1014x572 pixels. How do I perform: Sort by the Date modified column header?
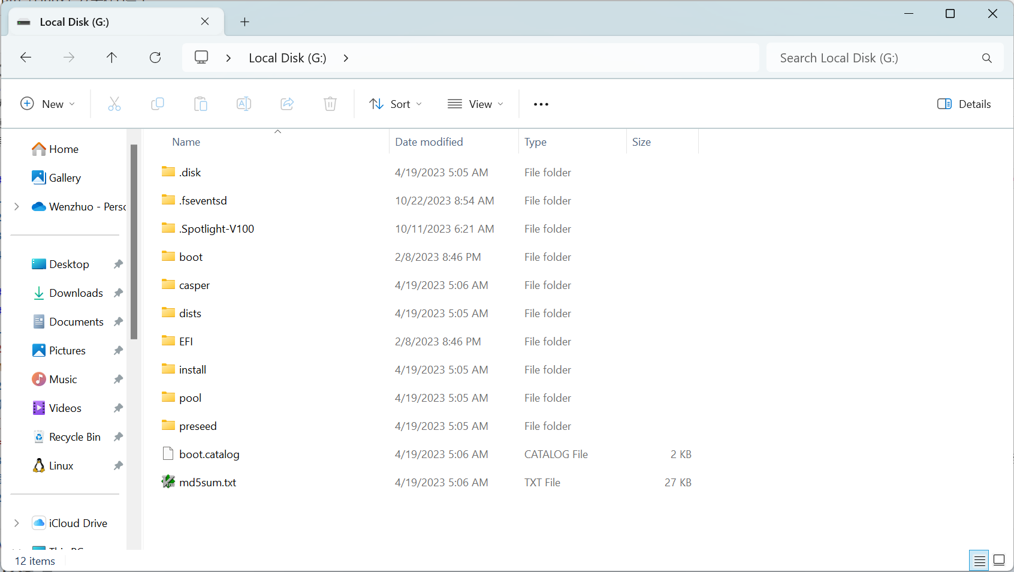click(x=429, y=142)
